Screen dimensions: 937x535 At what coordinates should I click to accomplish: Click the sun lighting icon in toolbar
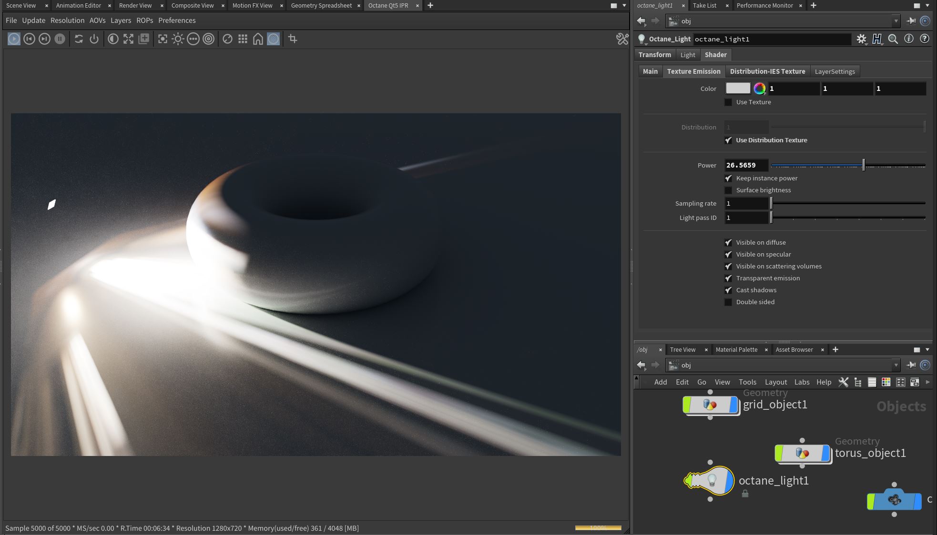pos(178,39)
